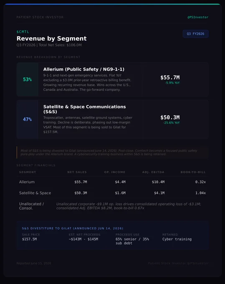Click the -25.6% YoY change label

click(x=172, y=123)
